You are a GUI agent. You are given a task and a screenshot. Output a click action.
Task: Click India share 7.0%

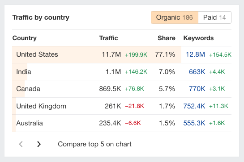click(167, 72)
